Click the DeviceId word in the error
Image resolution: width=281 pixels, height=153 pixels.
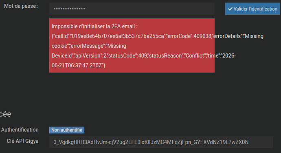tap(61, 55)
